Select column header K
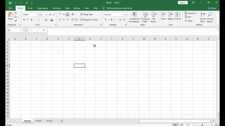The height and width of the screenshot is (126, 225). (x=122, y=39)
